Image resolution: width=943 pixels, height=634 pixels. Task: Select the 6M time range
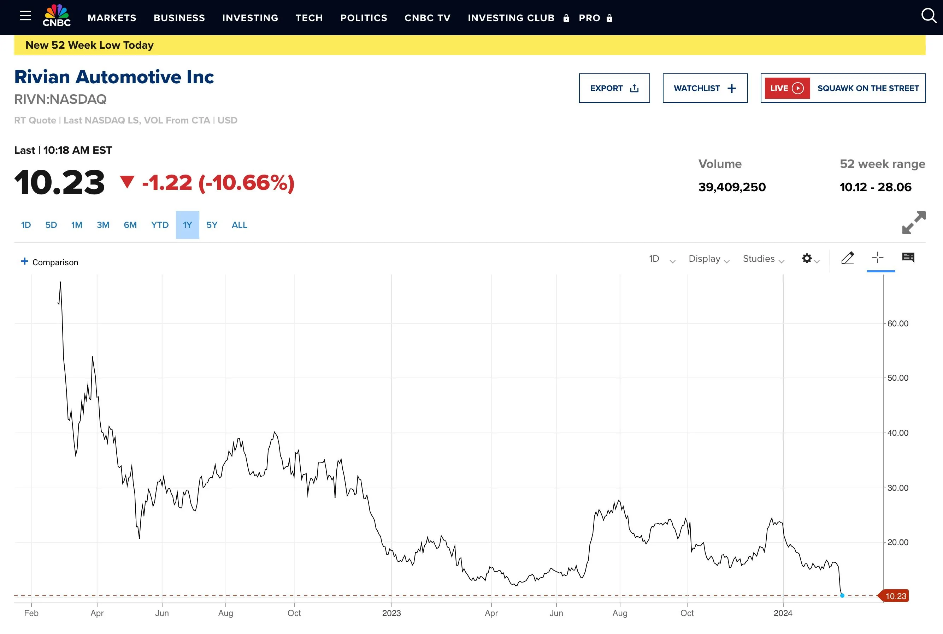click(130, 225)
